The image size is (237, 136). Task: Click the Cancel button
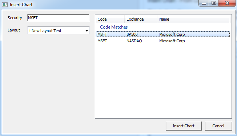click(218, 126)
